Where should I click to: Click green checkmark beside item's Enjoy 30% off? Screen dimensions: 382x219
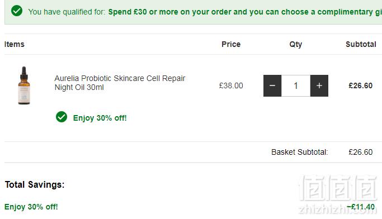click(x=62, y=117)
